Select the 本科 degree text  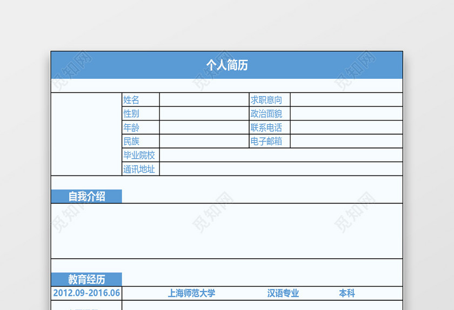(x=346, y=293)
